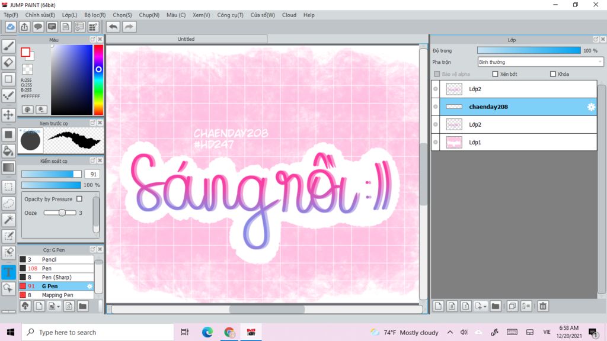Enable the Khóa lock checkbox
The width and height of the screenshot is (607, 341).
point(553,74)
